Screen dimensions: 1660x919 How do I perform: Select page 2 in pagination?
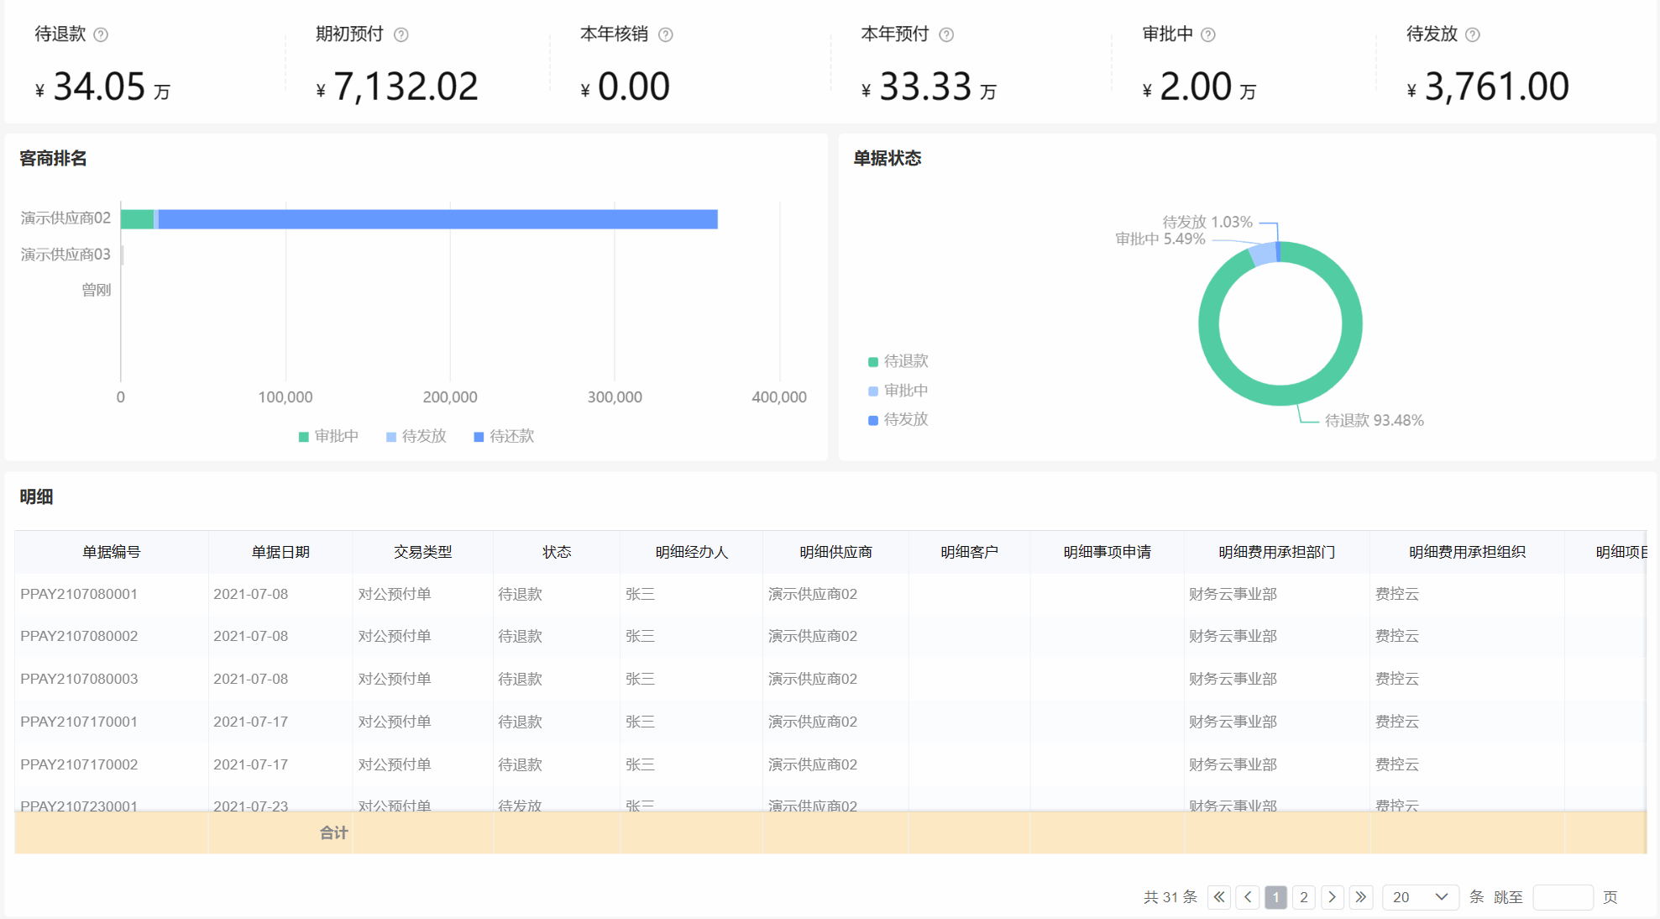(x=1304, y=897)
